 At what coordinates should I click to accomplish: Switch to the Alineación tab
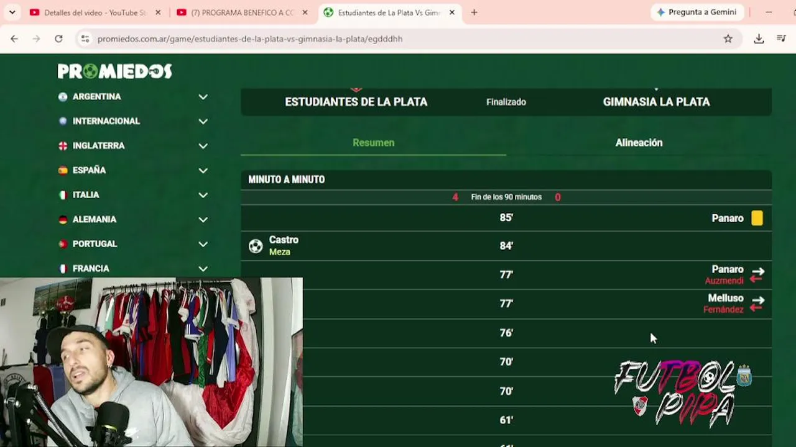click(x=639, y=143)
